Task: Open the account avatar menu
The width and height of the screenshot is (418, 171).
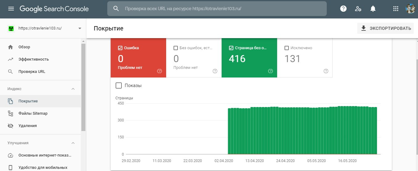Action: click(411, 9)
